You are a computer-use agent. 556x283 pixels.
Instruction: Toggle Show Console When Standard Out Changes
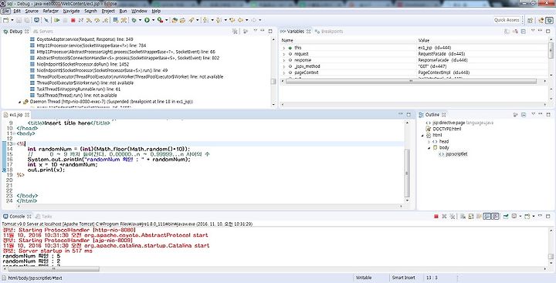coord(487,216)
